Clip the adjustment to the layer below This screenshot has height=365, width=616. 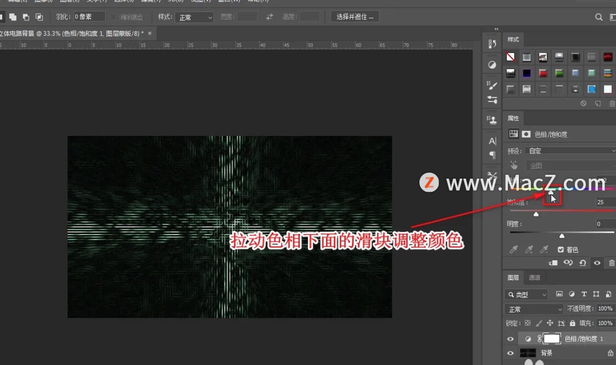coord(553,263)
